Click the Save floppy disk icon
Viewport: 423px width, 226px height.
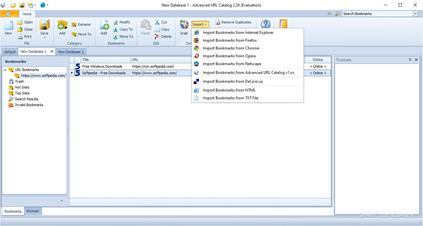point(44,25)
